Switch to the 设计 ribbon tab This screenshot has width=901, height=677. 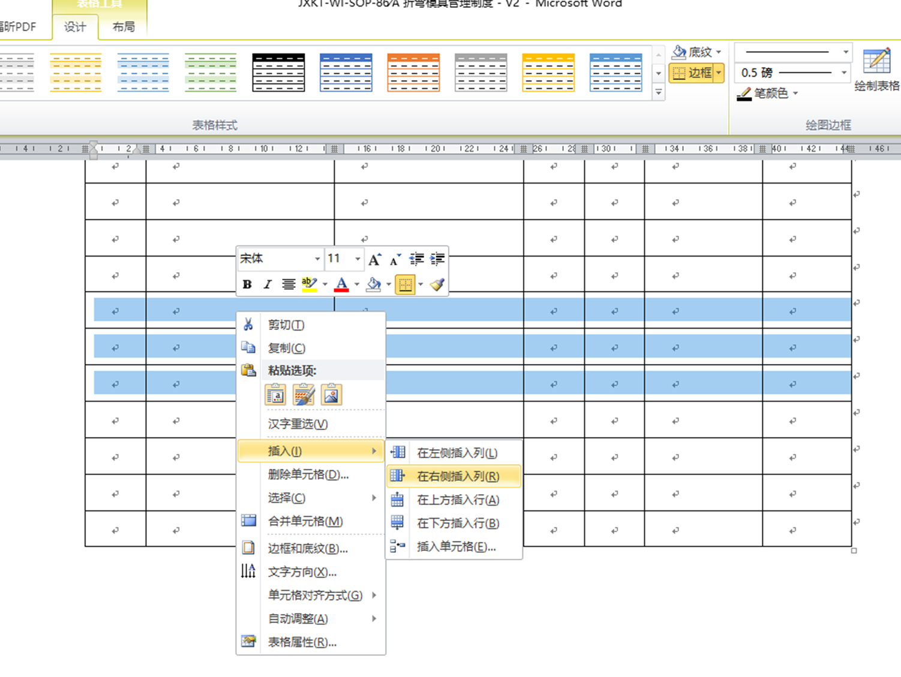tap(75, 27)
